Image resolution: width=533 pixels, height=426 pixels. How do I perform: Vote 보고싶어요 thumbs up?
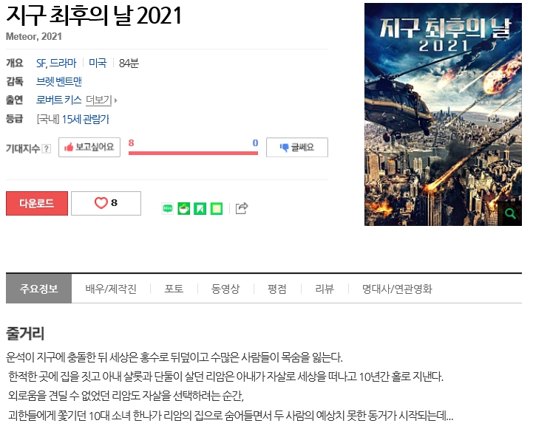(89, 147)
